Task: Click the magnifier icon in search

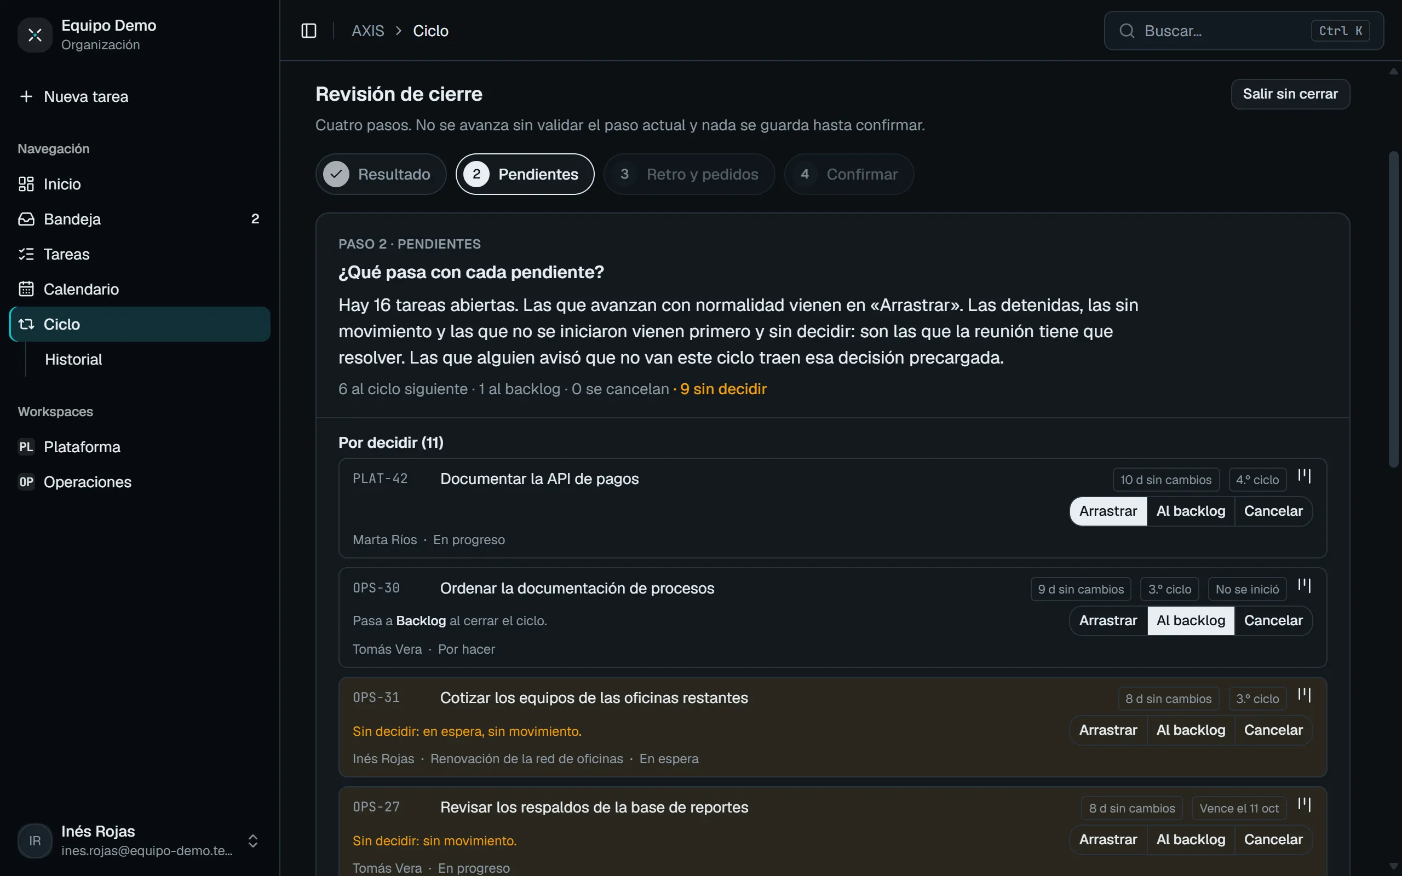Action: tap(1126, 31)
